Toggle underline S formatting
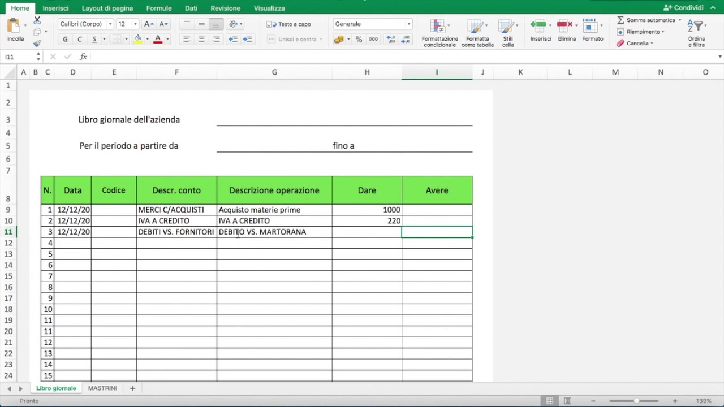The height and width of the screenshot is (407, 724). pyautogui.click(x=94, y=40)
